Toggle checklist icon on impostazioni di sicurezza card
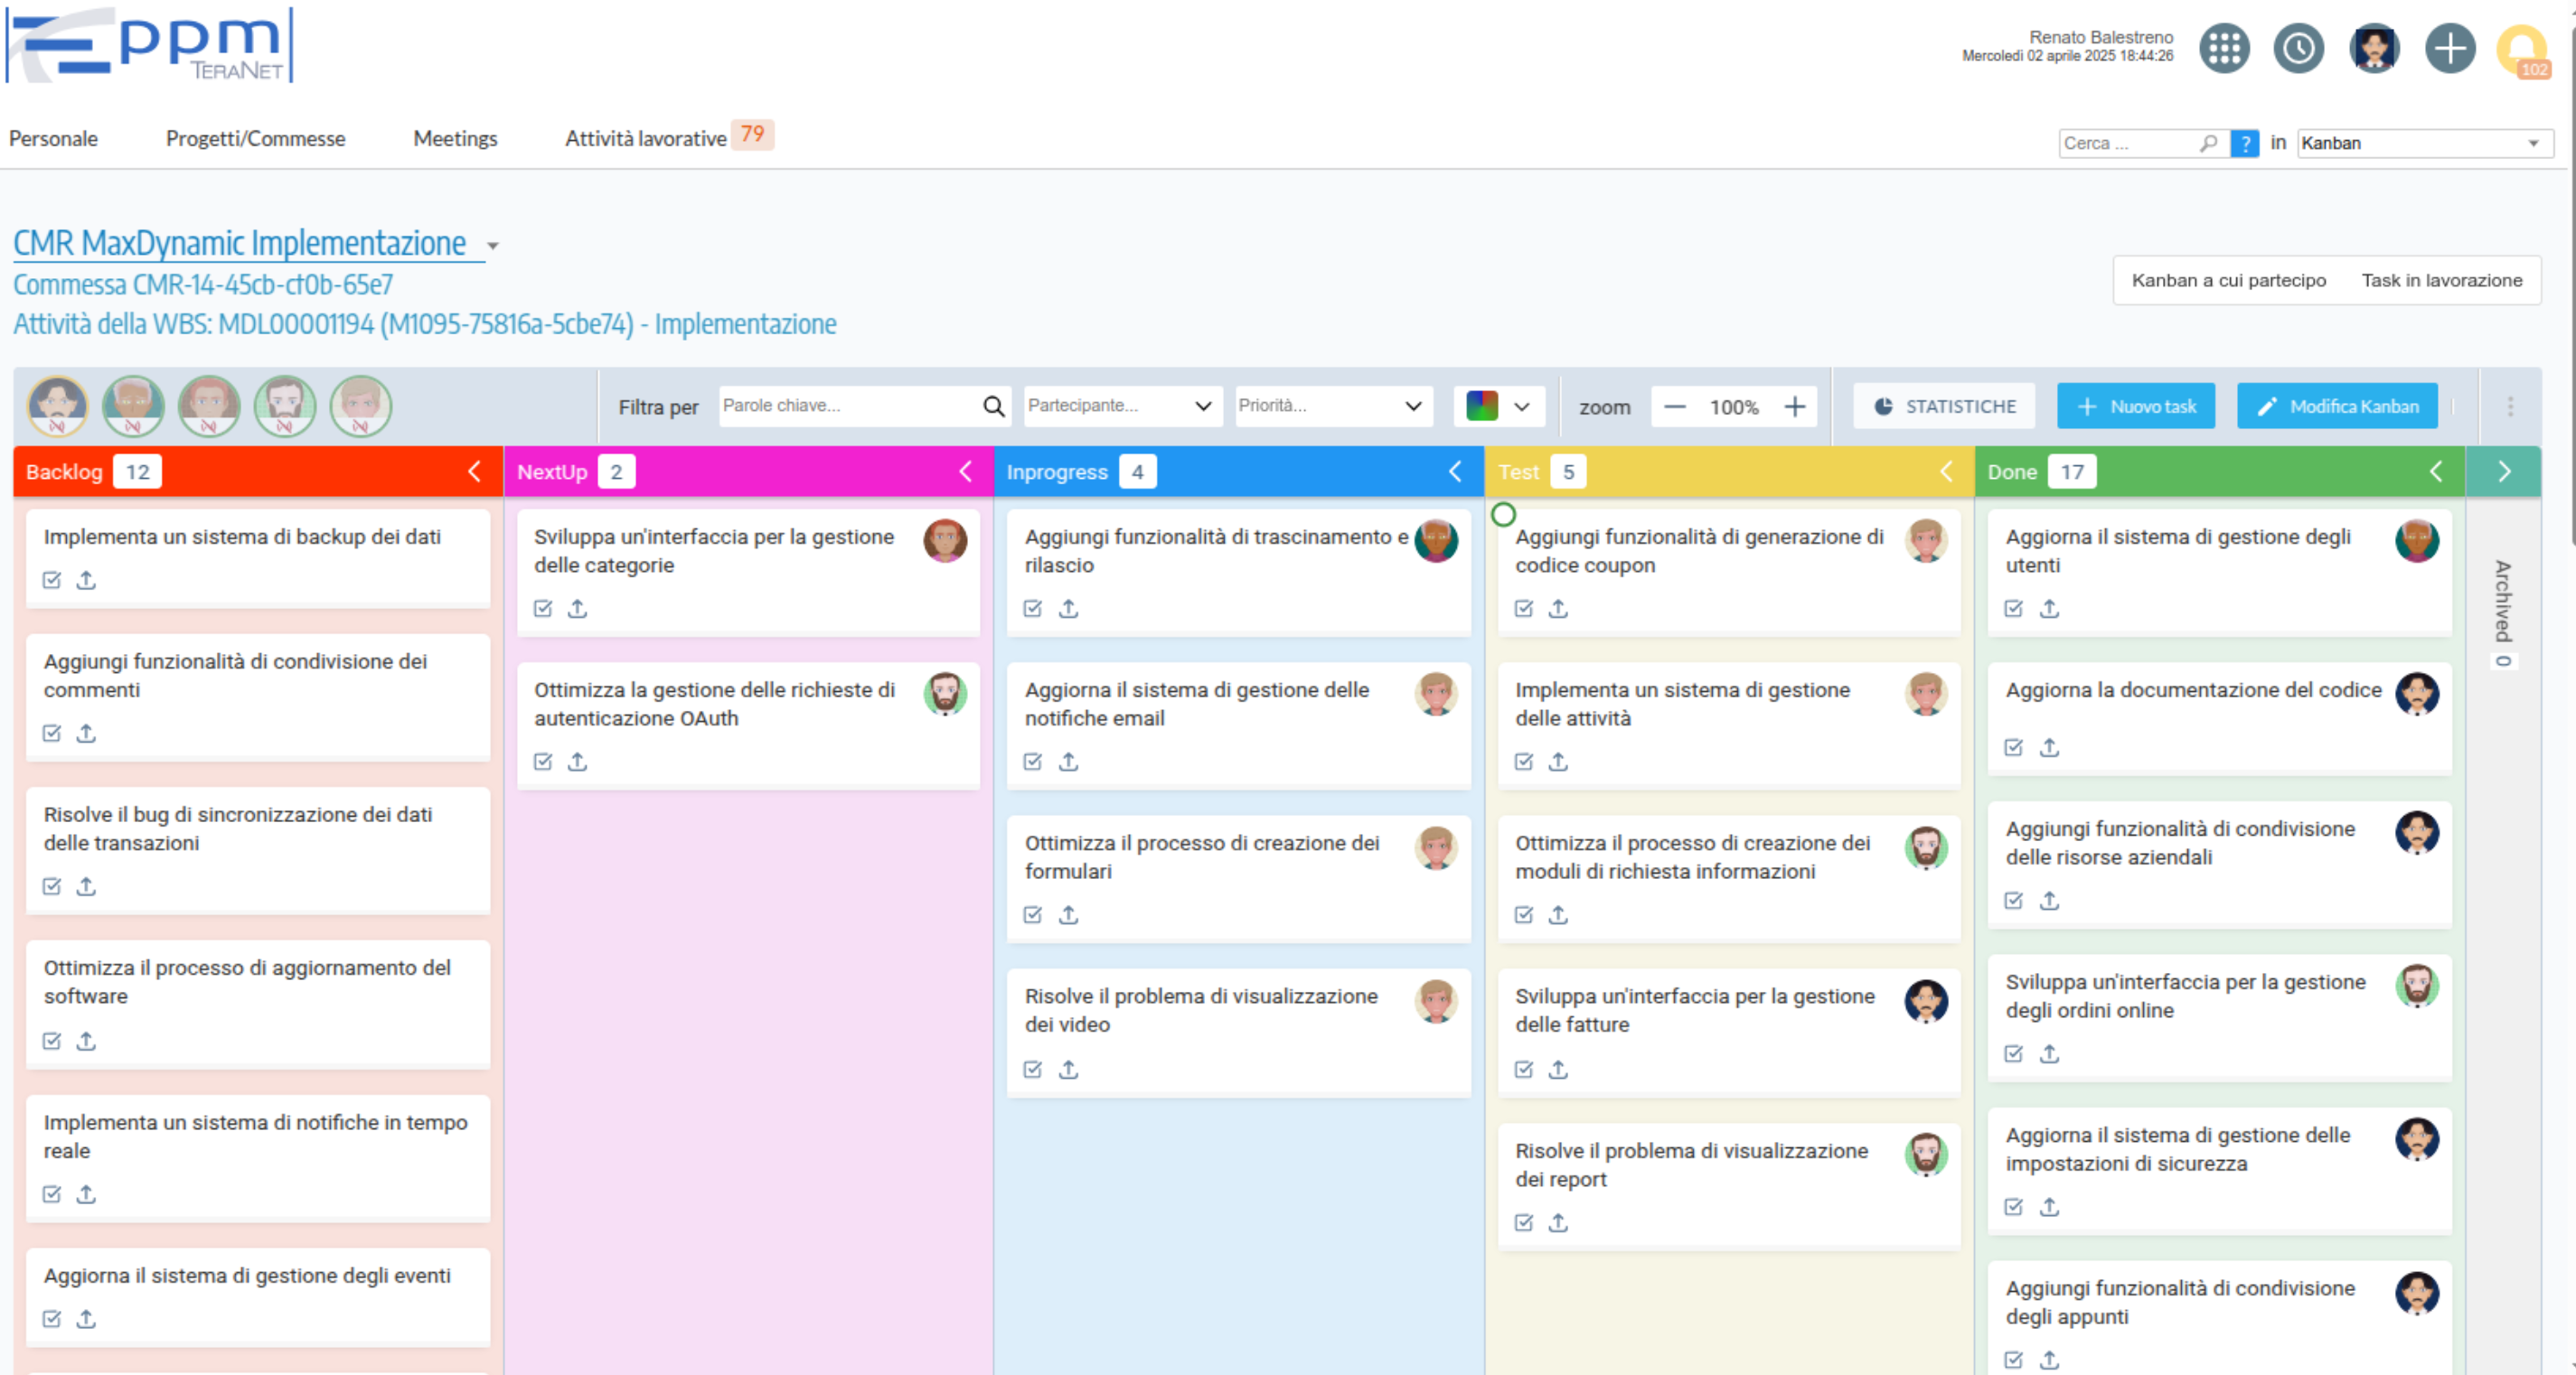 click(x=2014, y=1207)
